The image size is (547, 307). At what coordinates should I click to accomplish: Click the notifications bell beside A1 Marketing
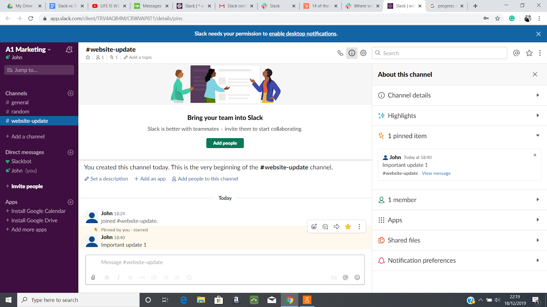click(69, 49)
